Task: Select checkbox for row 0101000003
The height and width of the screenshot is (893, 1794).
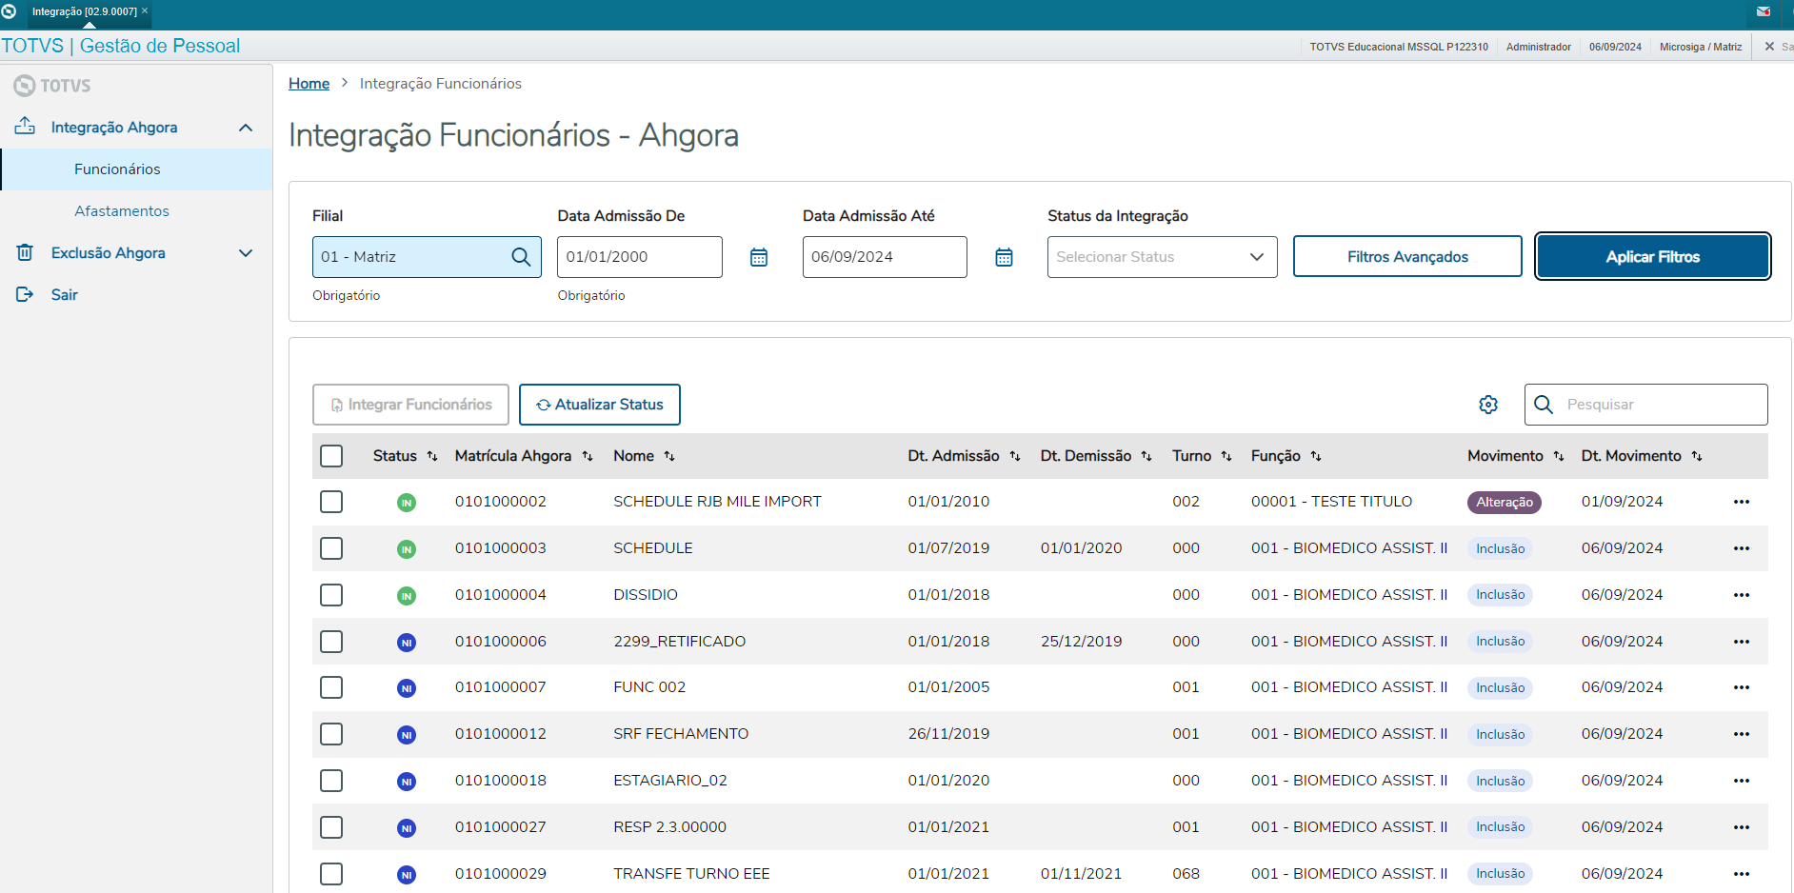Action: (331, 548)
